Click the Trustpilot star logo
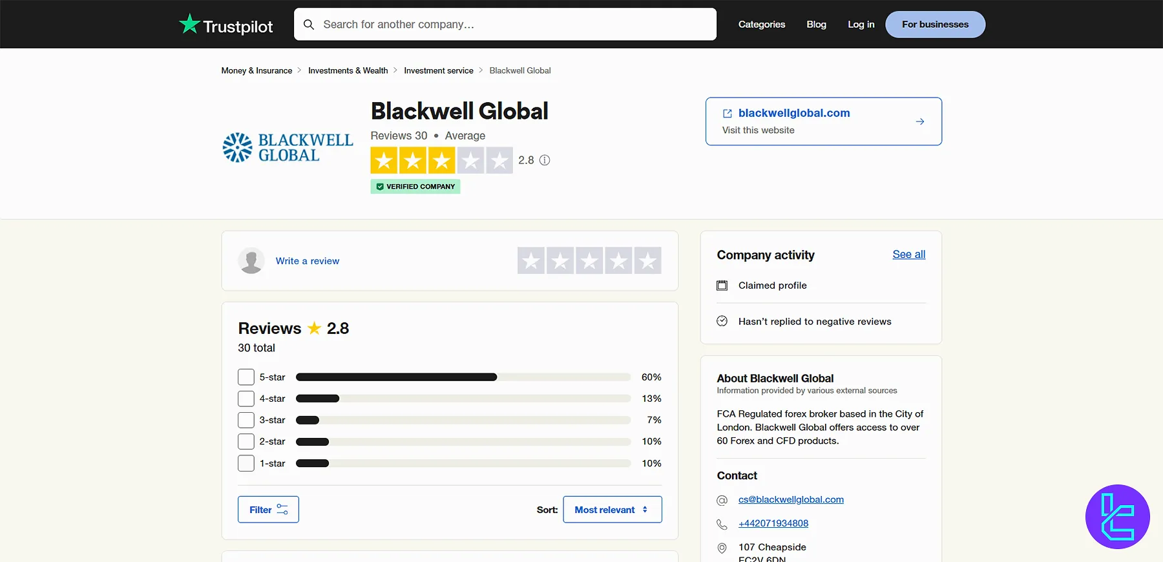Image resolution: width=1163 pixels, height=562 pixels. [189, 24]
